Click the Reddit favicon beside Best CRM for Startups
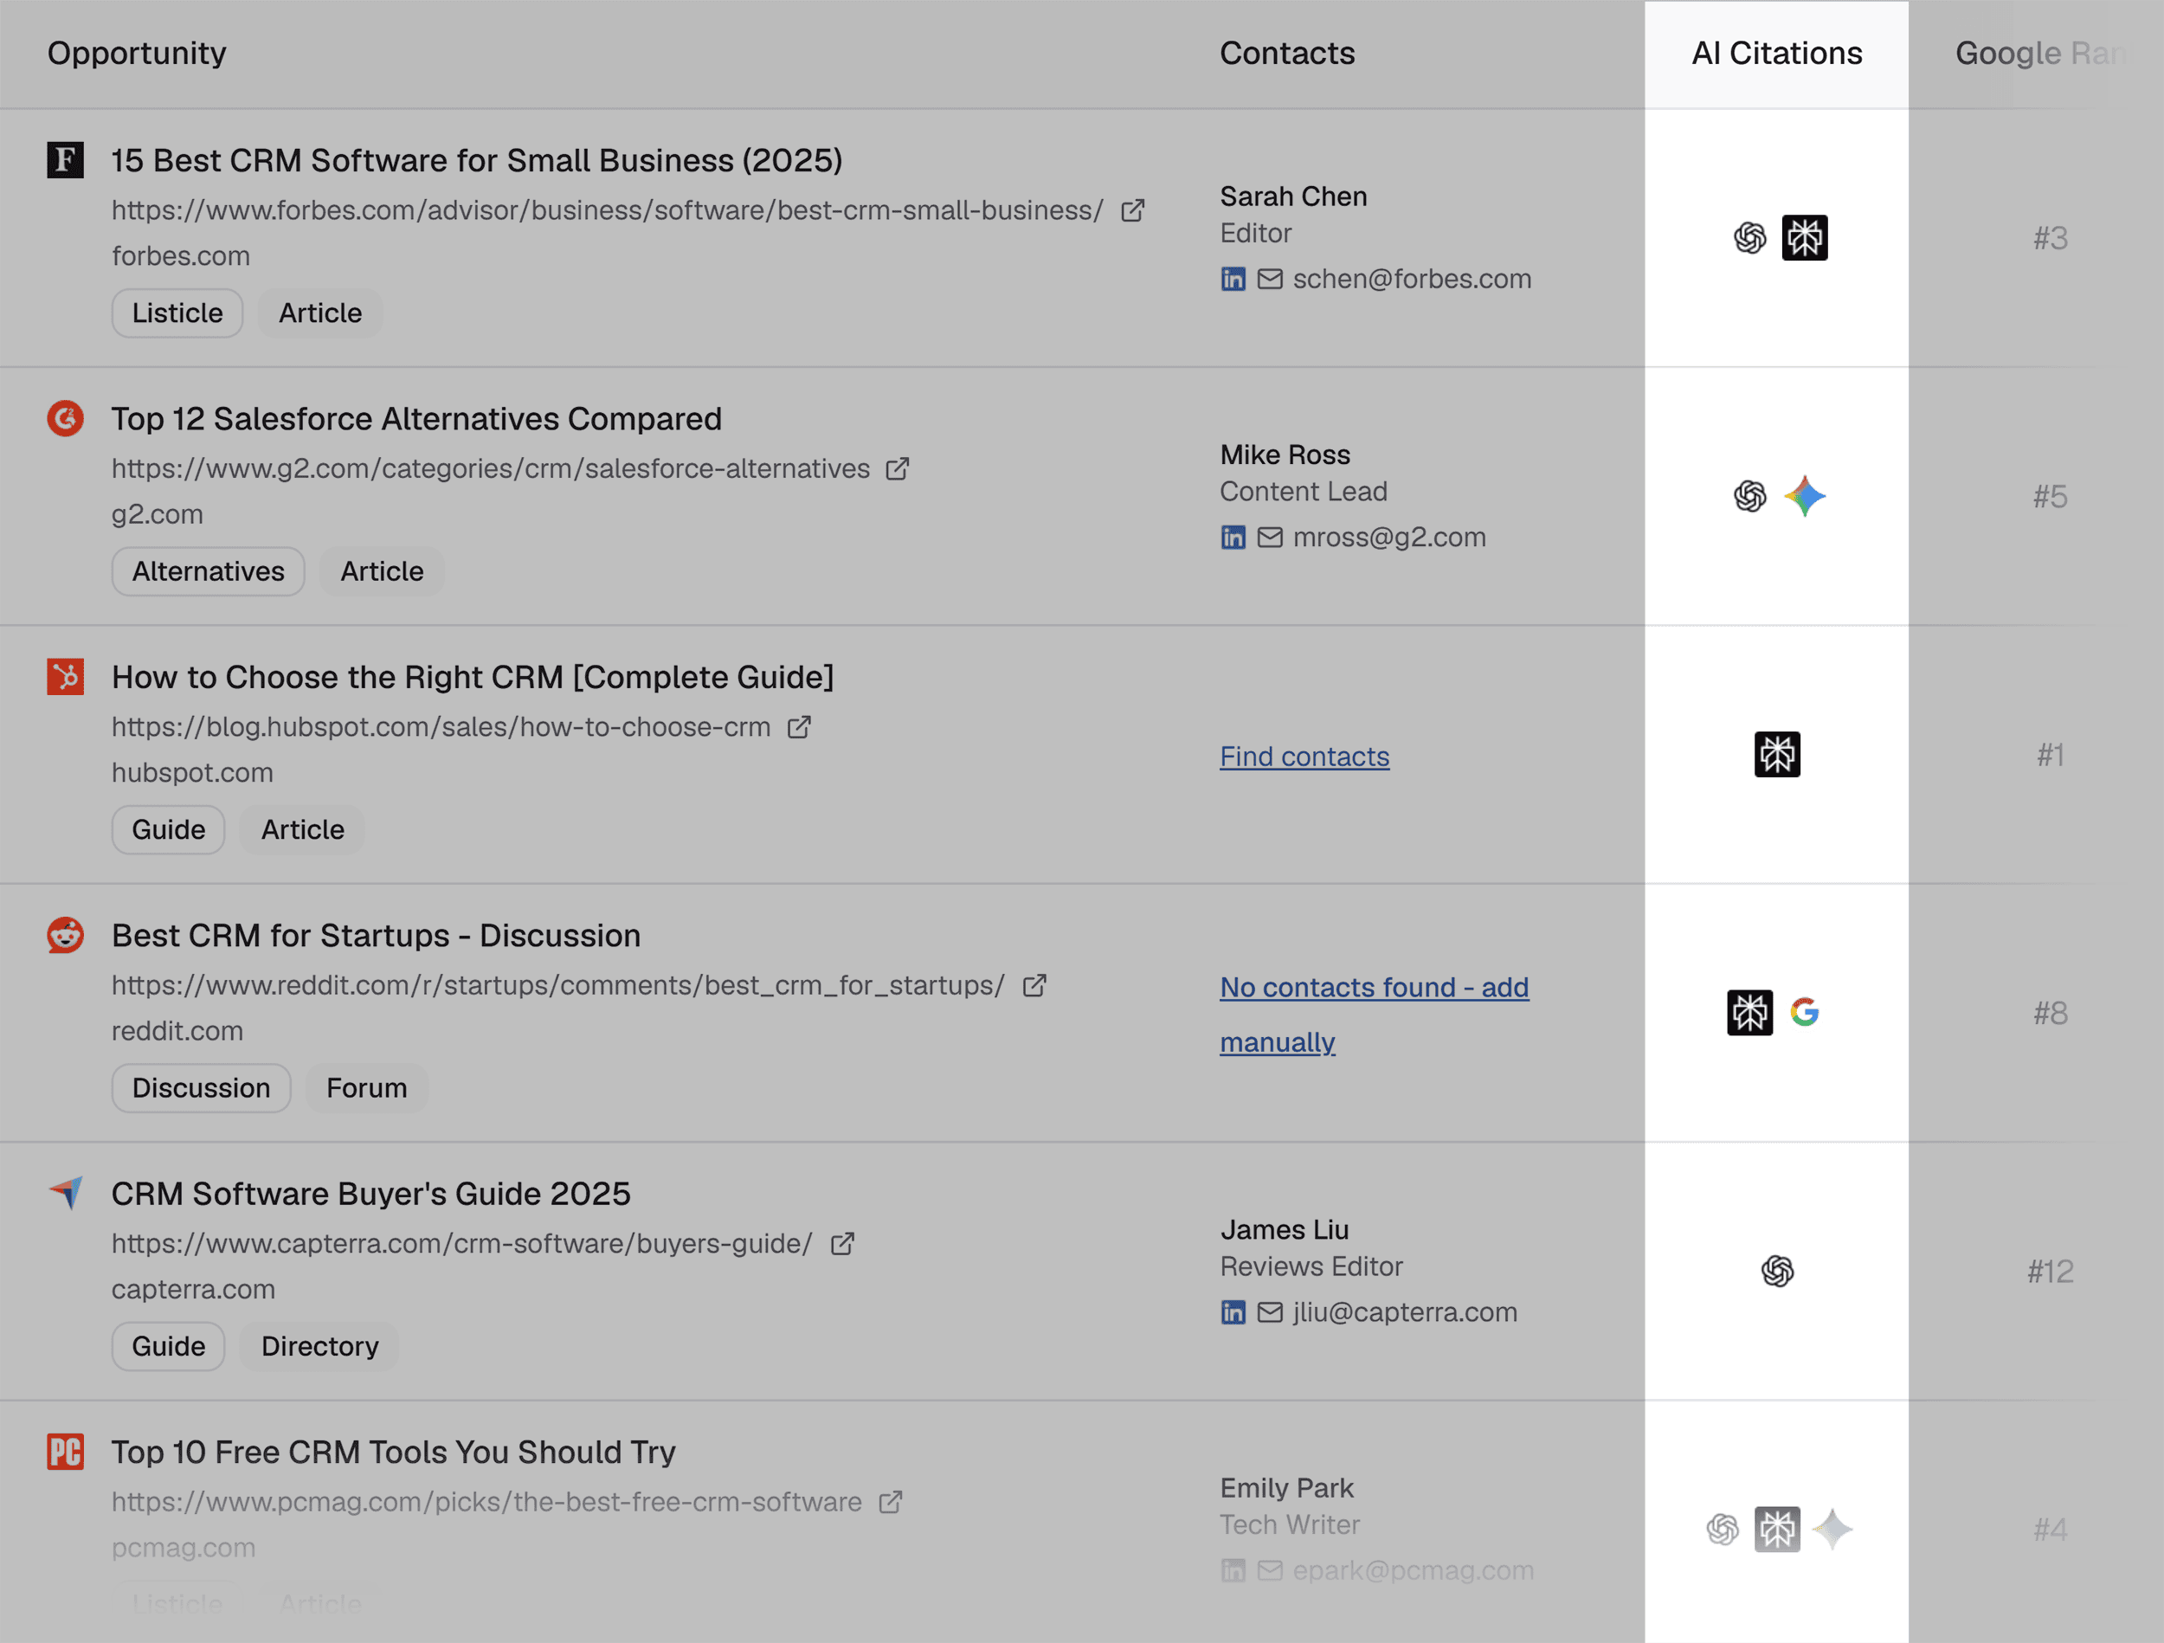 click(66, 935)
